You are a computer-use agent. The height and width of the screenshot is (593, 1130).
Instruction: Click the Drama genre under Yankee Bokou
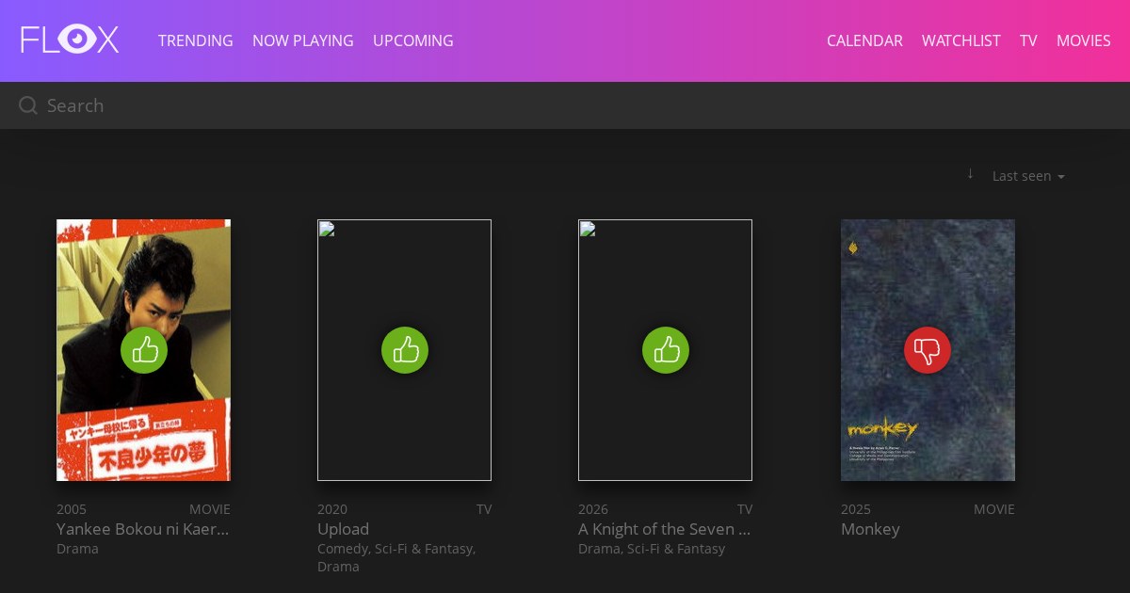point(77,549)
